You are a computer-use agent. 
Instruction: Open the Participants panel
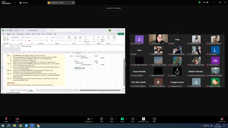pyautogui.click(x=89, y=120)
